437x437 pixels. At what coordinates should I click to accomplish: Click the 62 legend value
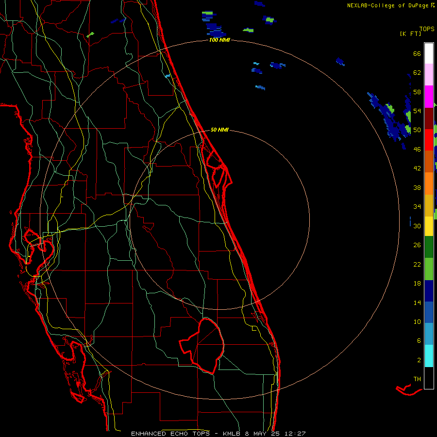pos(417,73)
